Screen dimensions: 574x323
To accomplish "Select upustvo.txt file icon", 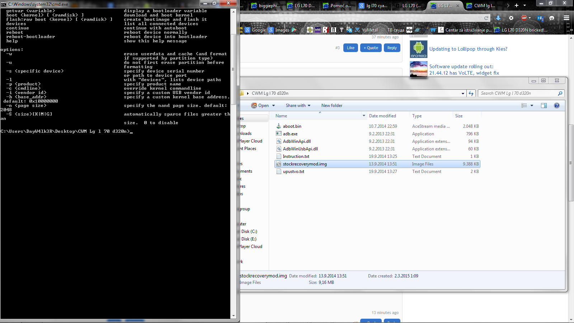I will [279, 171].
